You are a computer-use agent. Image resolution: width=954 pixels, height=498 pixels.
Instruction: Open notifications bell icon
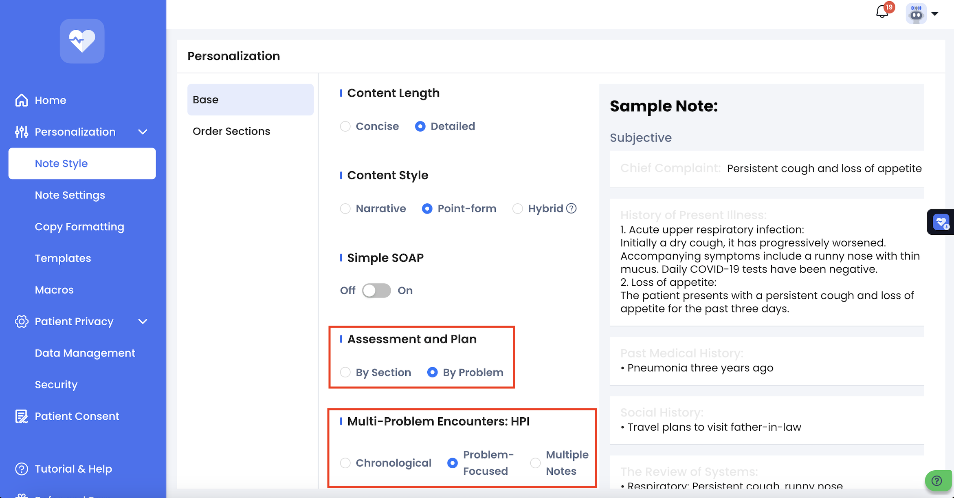pyautogui.click(x=882, y=12)
